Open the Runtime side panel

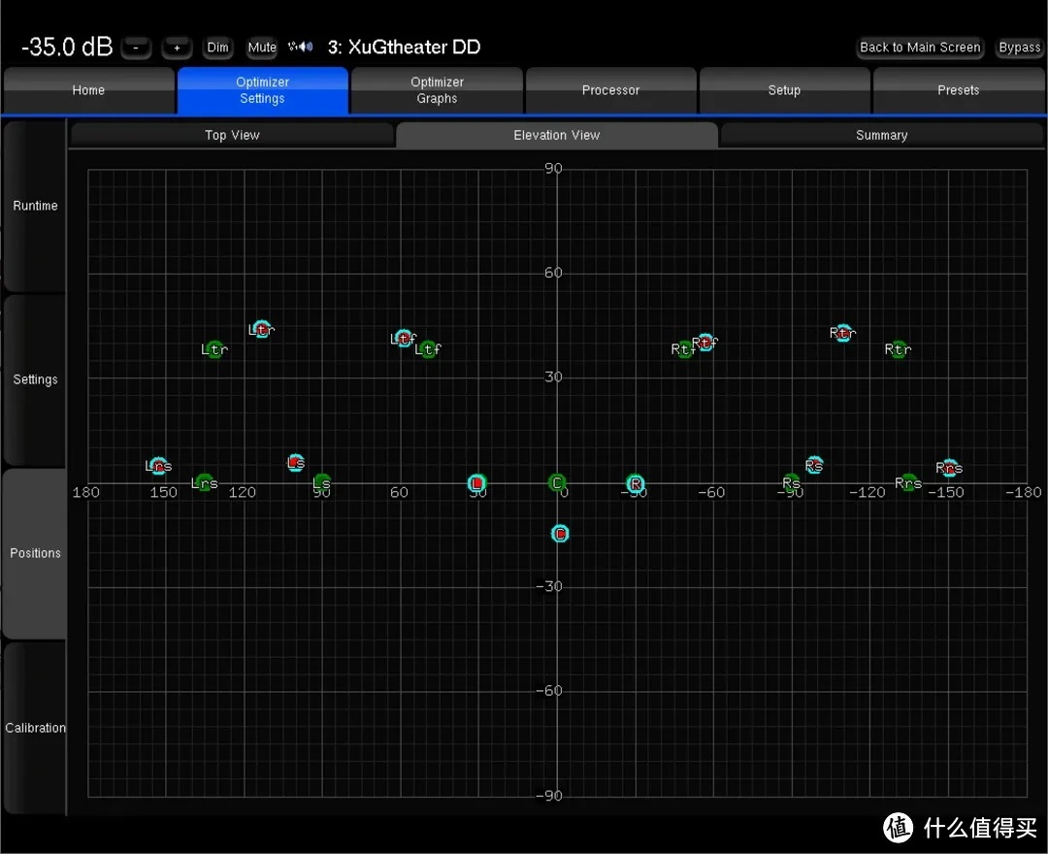coord(35,206)
